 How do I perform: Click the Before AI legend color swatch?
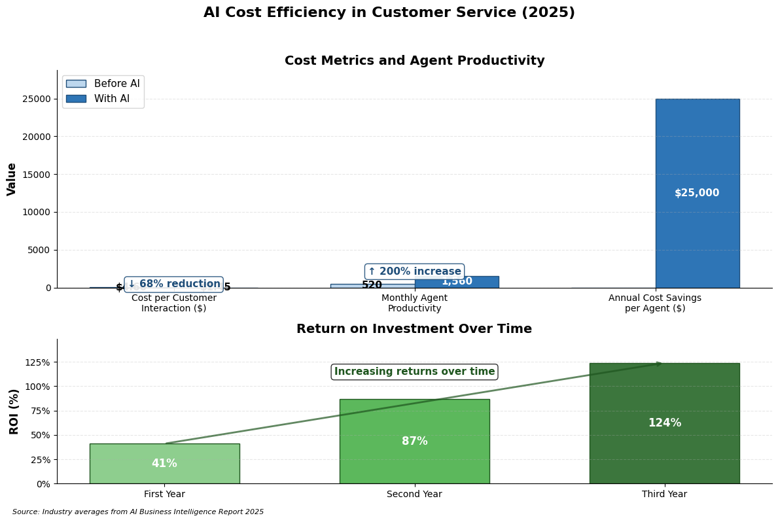point(76,84)
